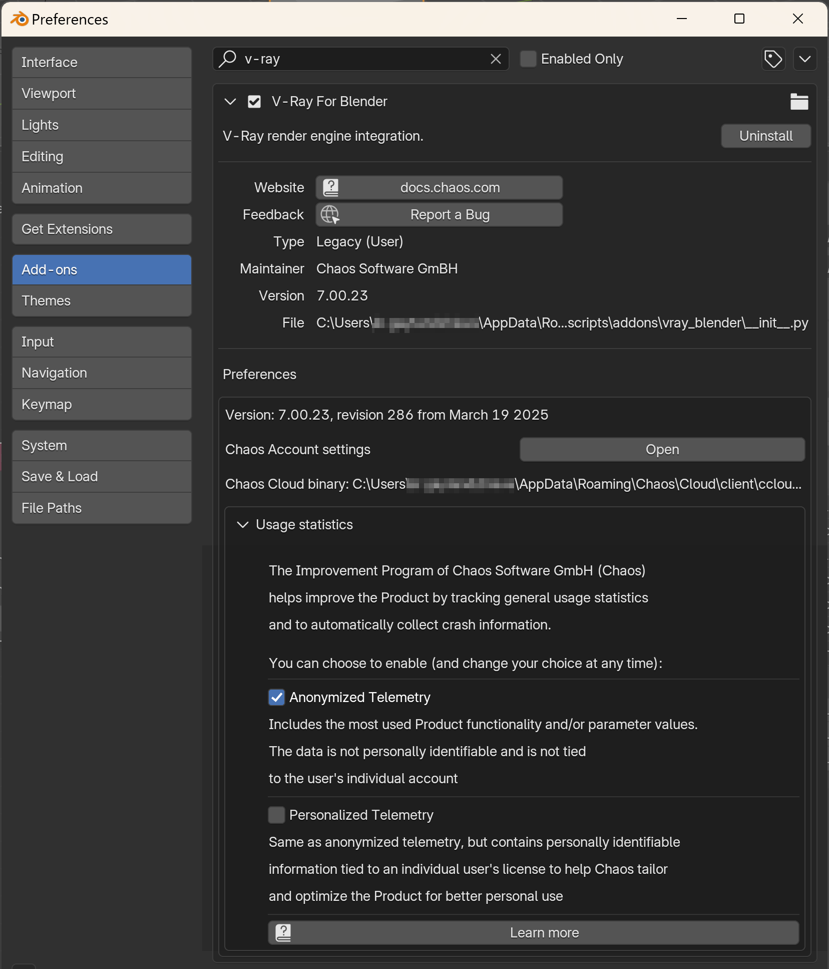Click the help book icon on Learn more
The height and width of the screenshot is (969, 829).
tap(283, 933)
